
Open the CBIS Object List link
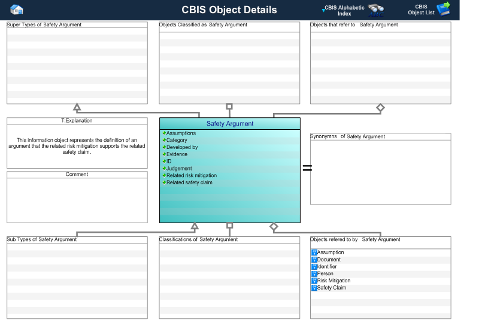tap(421, 10)
